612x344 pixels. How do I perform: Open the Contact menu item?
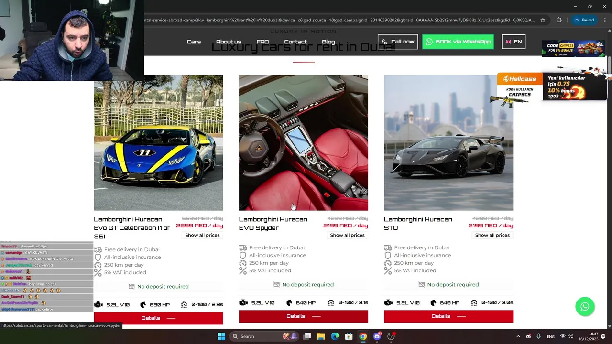click(x=295, y=42)
